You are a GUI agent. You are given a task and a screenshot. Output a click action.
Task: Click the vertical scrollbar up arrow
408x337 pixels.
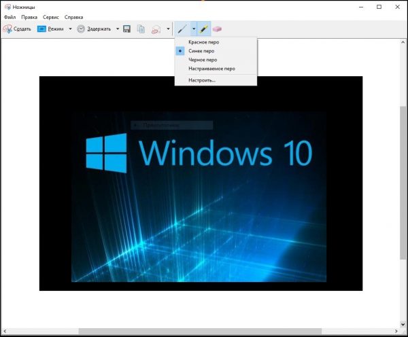pos(403,42)
